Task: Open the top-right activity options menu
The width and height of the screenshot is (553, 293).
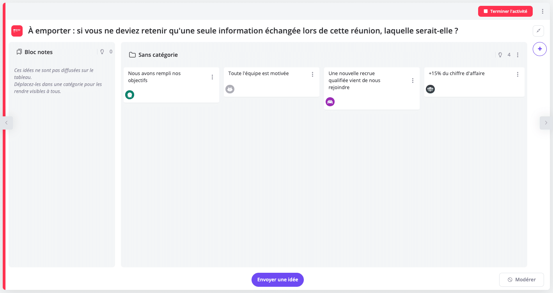Action: 542,11
